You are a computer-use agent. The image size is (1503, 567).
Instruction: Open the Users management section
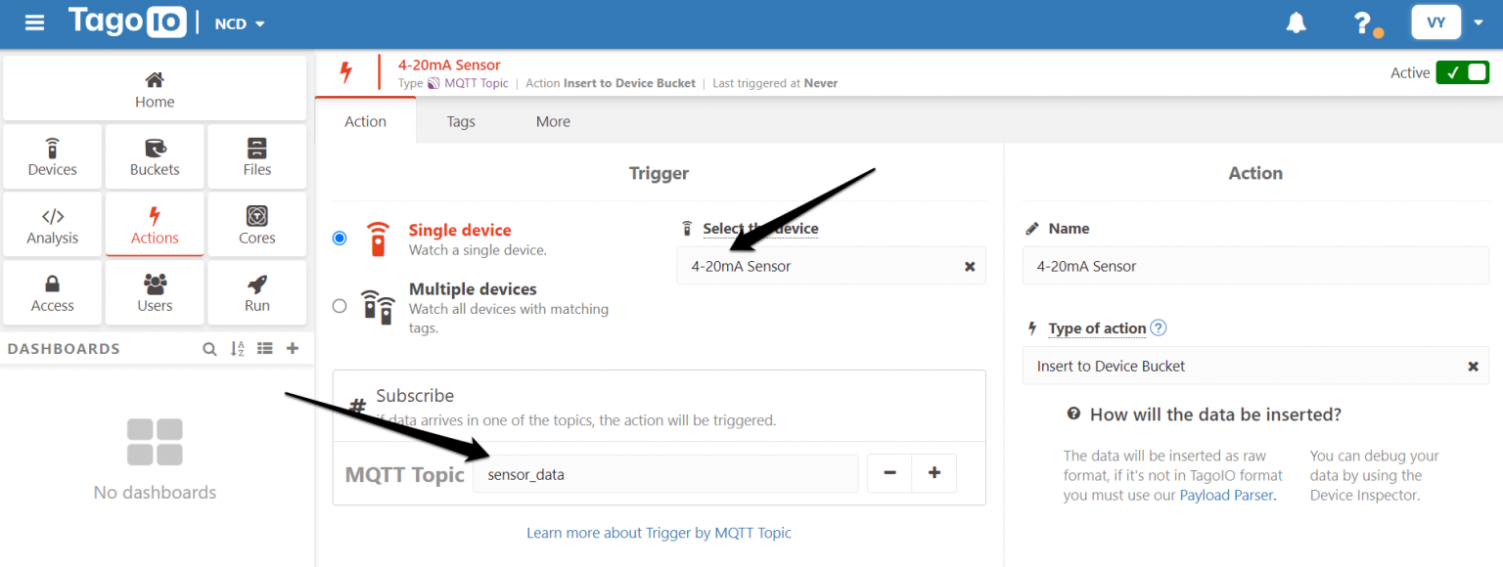(x=154, y=291)
